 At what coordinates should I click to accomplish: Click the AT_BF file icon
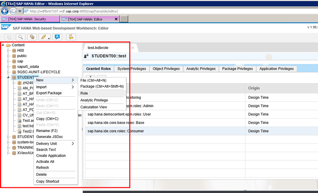click(x=20, y=94)
